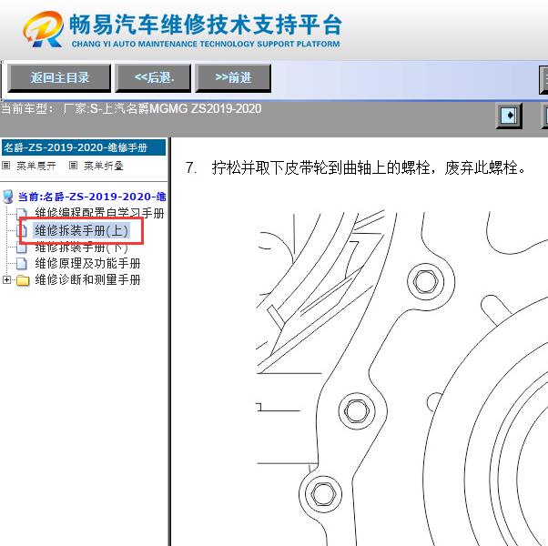
Task: Click the 当前车型 vehicle info text
Action: 131,108
